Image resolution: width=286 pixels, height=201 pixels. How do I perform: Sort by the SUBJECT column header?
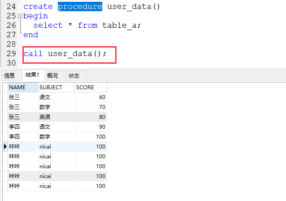point(56,87)
